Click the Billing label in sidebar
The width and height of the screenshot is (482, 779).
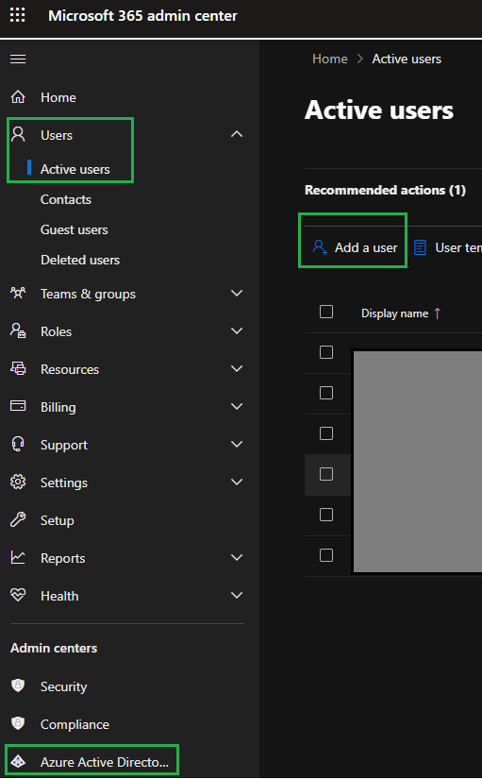(x=58, y=407)
